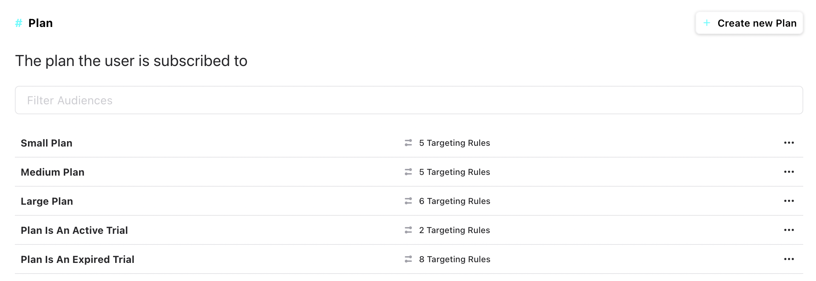Click the hash icon beside Plan heading
Viewport: 816px width, 281px height.
point(19,23)
